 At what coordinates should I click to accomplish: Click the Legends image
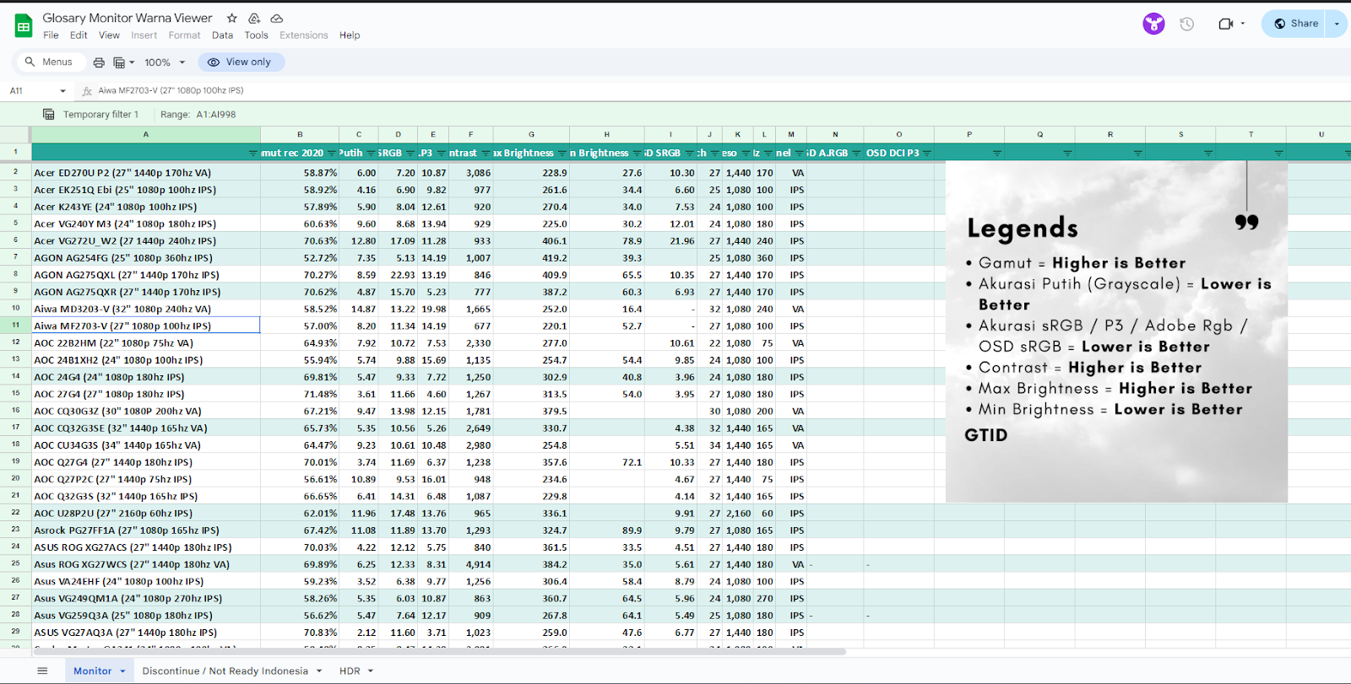click(x=1116, y=331)
